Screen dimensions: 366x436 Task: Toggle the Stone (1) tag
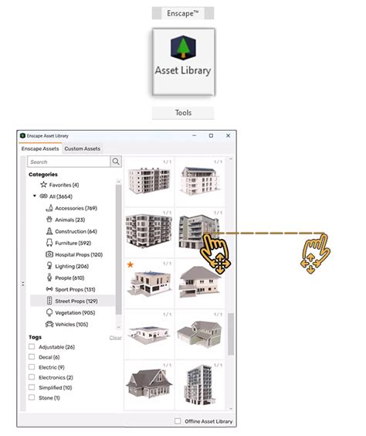click(32, 397)
